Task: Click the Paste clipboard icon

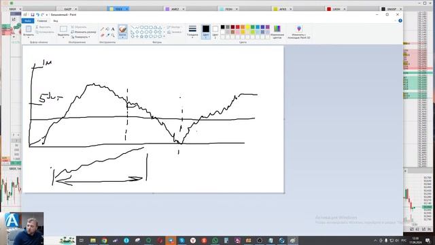Action: pyautogui.click(x=29, y=29)
